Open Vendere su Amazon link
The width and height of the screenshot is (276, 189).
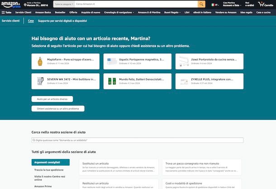[x=226, y=13]
